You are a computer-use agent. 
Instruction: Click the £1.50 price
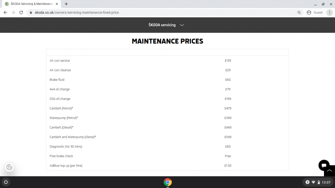[228, 166]
